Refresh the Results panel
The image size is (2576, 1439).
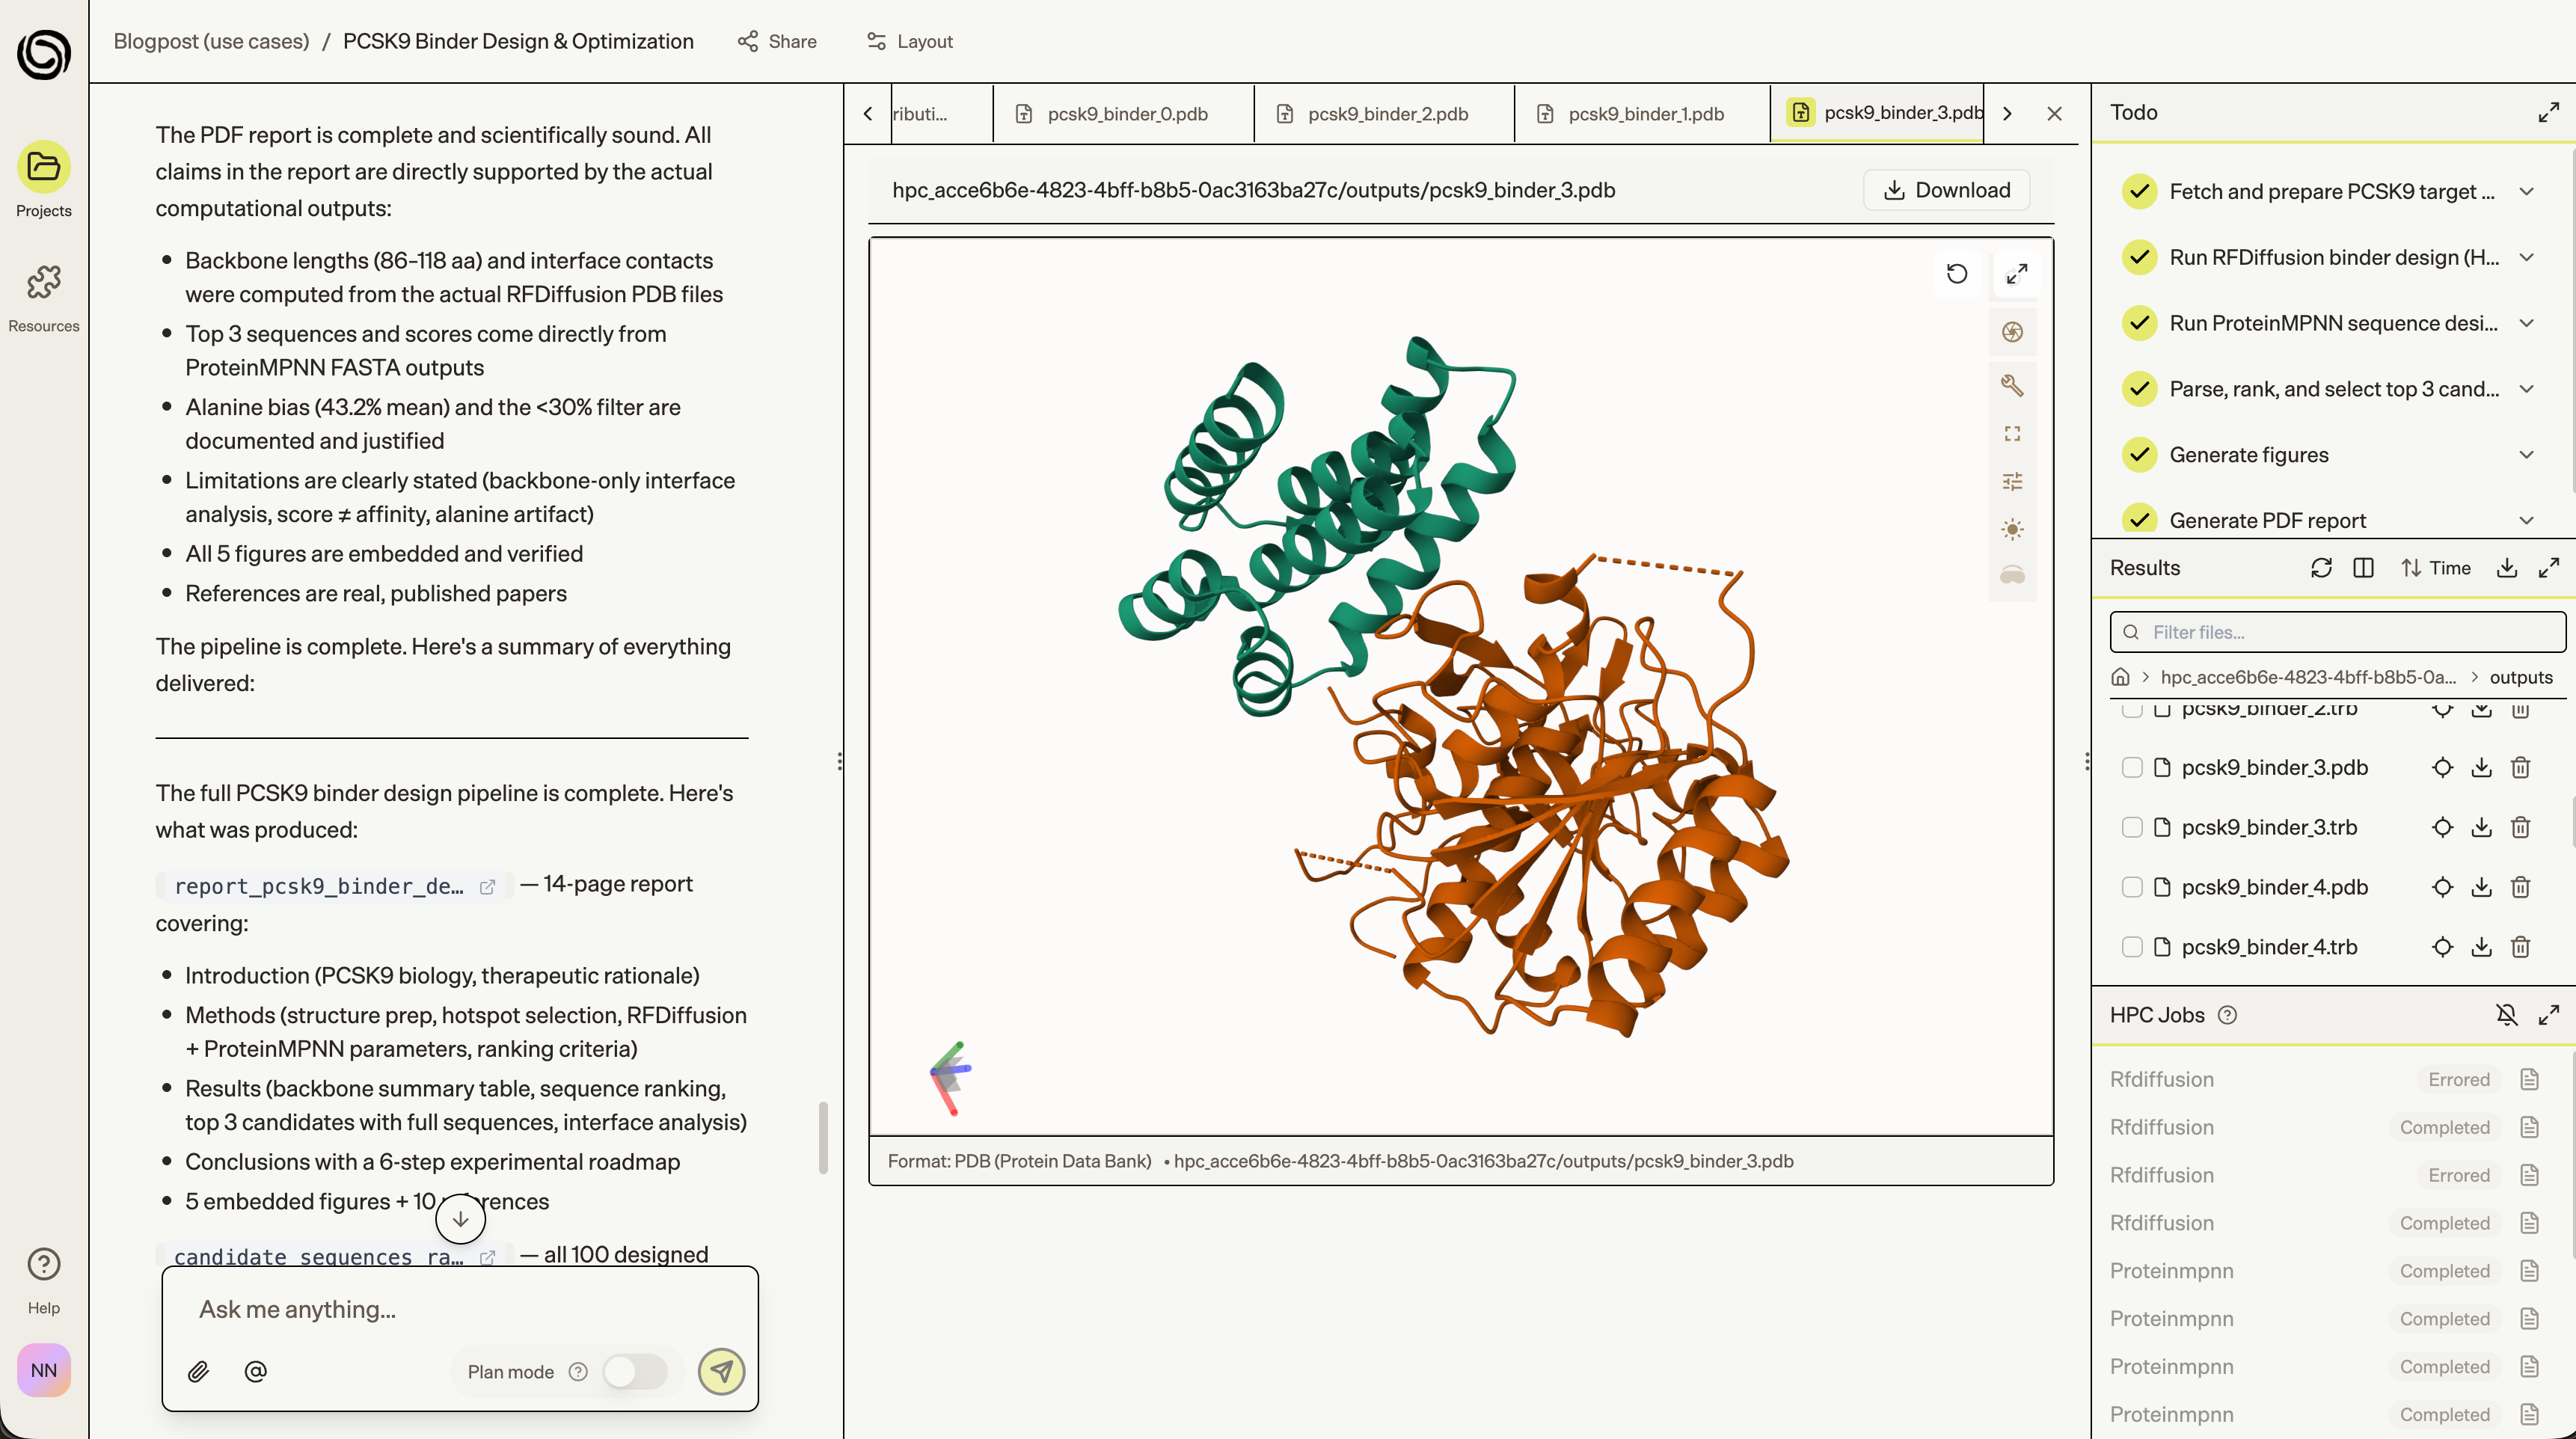(2321, 568)
